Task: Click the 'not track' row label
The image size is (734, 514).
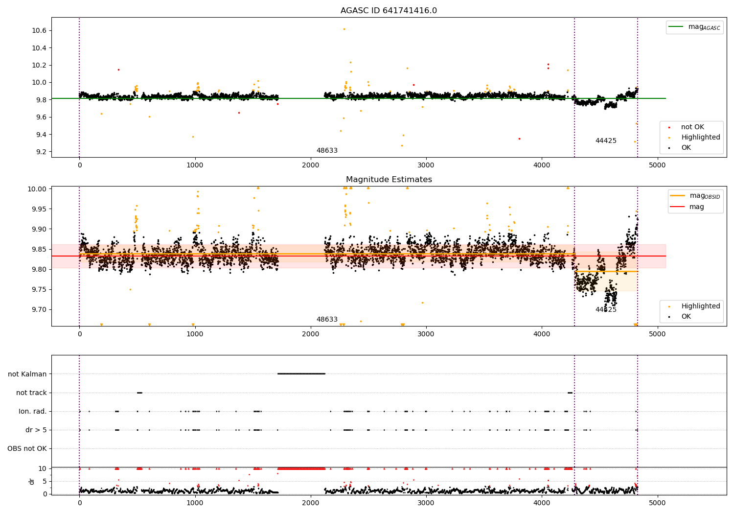Action: pyautogui.click(x=31, y=393)
